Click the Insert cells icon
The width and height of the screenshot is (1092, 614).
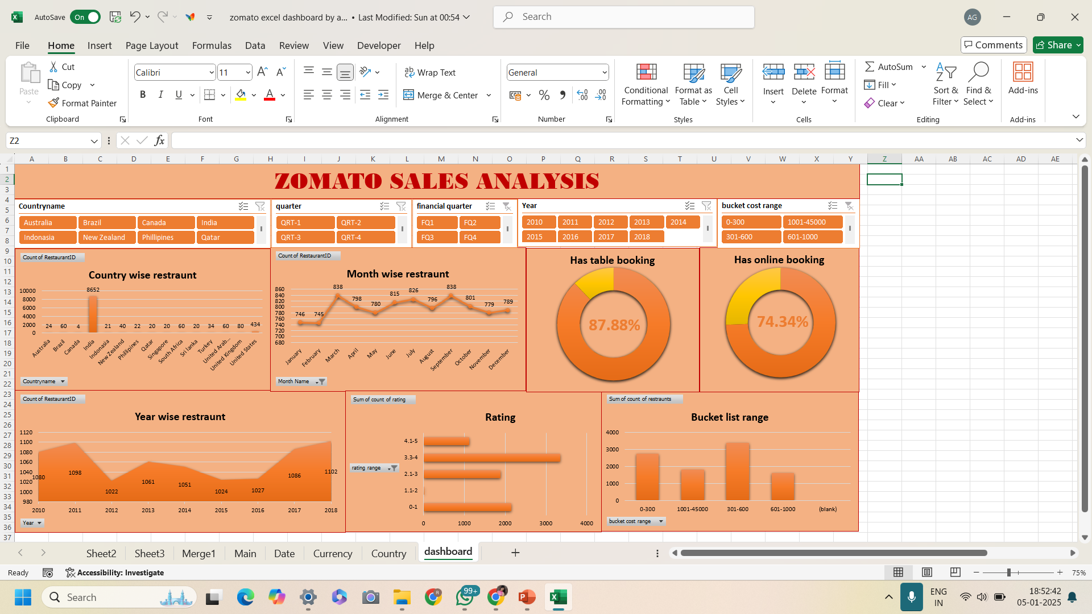click(773, 72)
